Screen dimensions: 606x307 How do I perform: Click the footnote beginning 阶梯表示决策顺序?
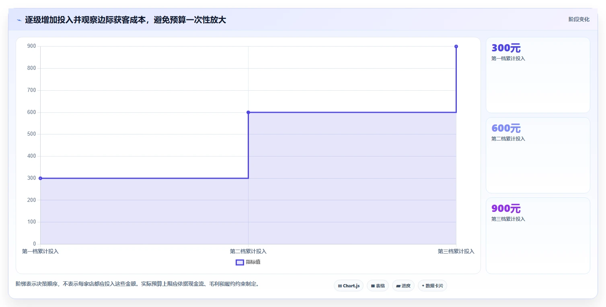(137, 284)
